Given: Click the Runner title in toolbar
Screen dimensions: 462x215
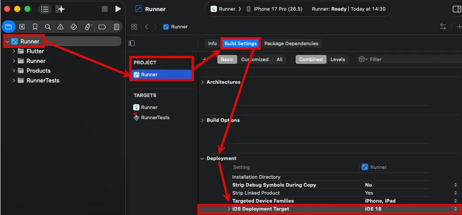Looking at the screenshot, I should coord(155,9).
